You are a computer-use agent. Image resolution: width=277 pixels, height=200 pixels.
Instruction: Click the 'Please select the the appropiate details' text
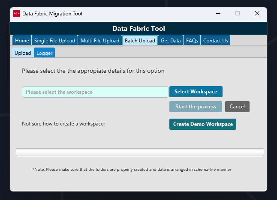coord(93,71)
